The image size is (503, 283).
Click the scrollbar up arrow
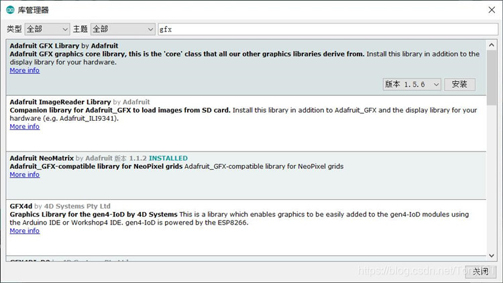[492, 45]
